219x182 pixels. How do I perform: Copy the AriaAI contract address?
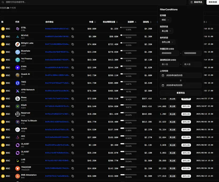coord(73,130)
